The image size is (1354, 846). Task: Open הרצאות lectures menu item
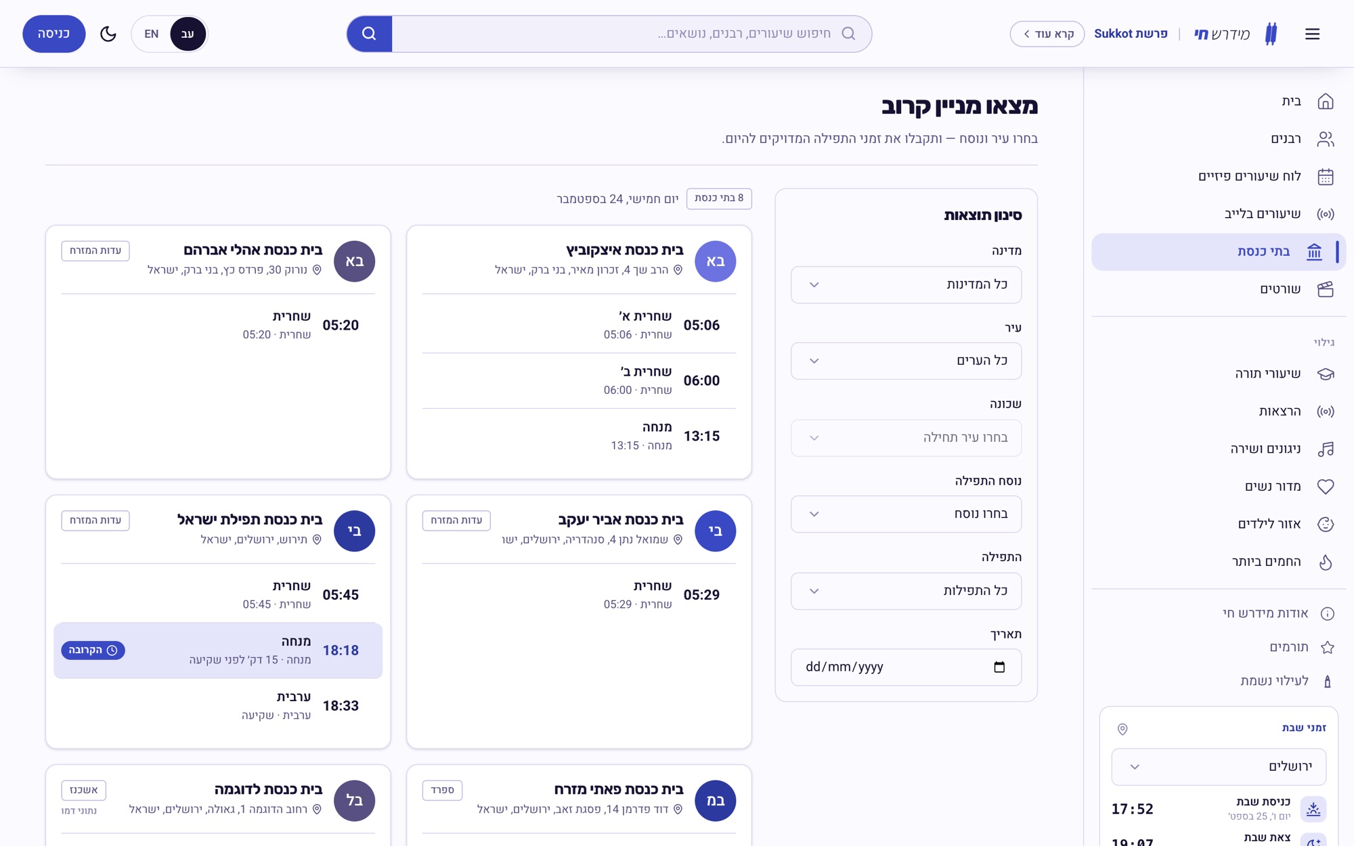[x=1219, y=411]
